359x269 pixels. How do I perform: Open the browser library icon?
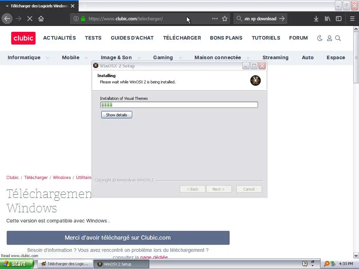pos(327,19)
